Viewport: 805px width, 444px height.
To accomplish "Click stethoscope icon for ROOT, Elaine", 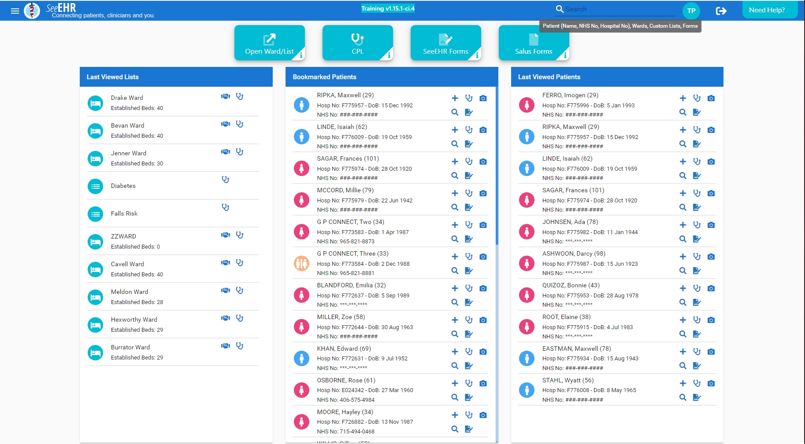I will tap(697, 320).
